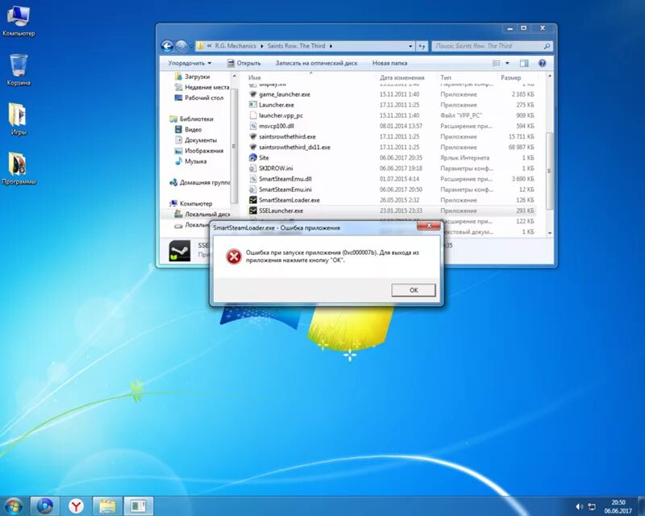Open Explorer folder taskbar icon
This screenshot has width=645, height=516.
tap(107, 506)
